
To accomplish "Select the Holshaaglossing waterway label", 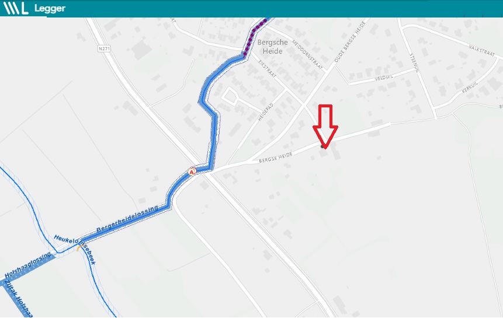I will [x=28, y=265].
